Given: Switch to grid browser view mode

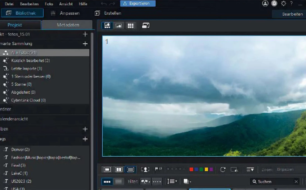Looking at the screenshot, I should tap(130, 26).
